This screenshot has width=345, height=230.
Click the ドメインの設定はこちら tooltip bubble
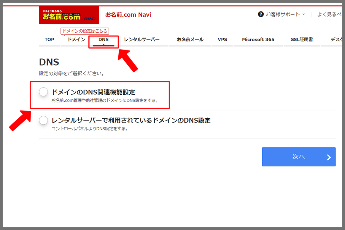coord(85,31)
